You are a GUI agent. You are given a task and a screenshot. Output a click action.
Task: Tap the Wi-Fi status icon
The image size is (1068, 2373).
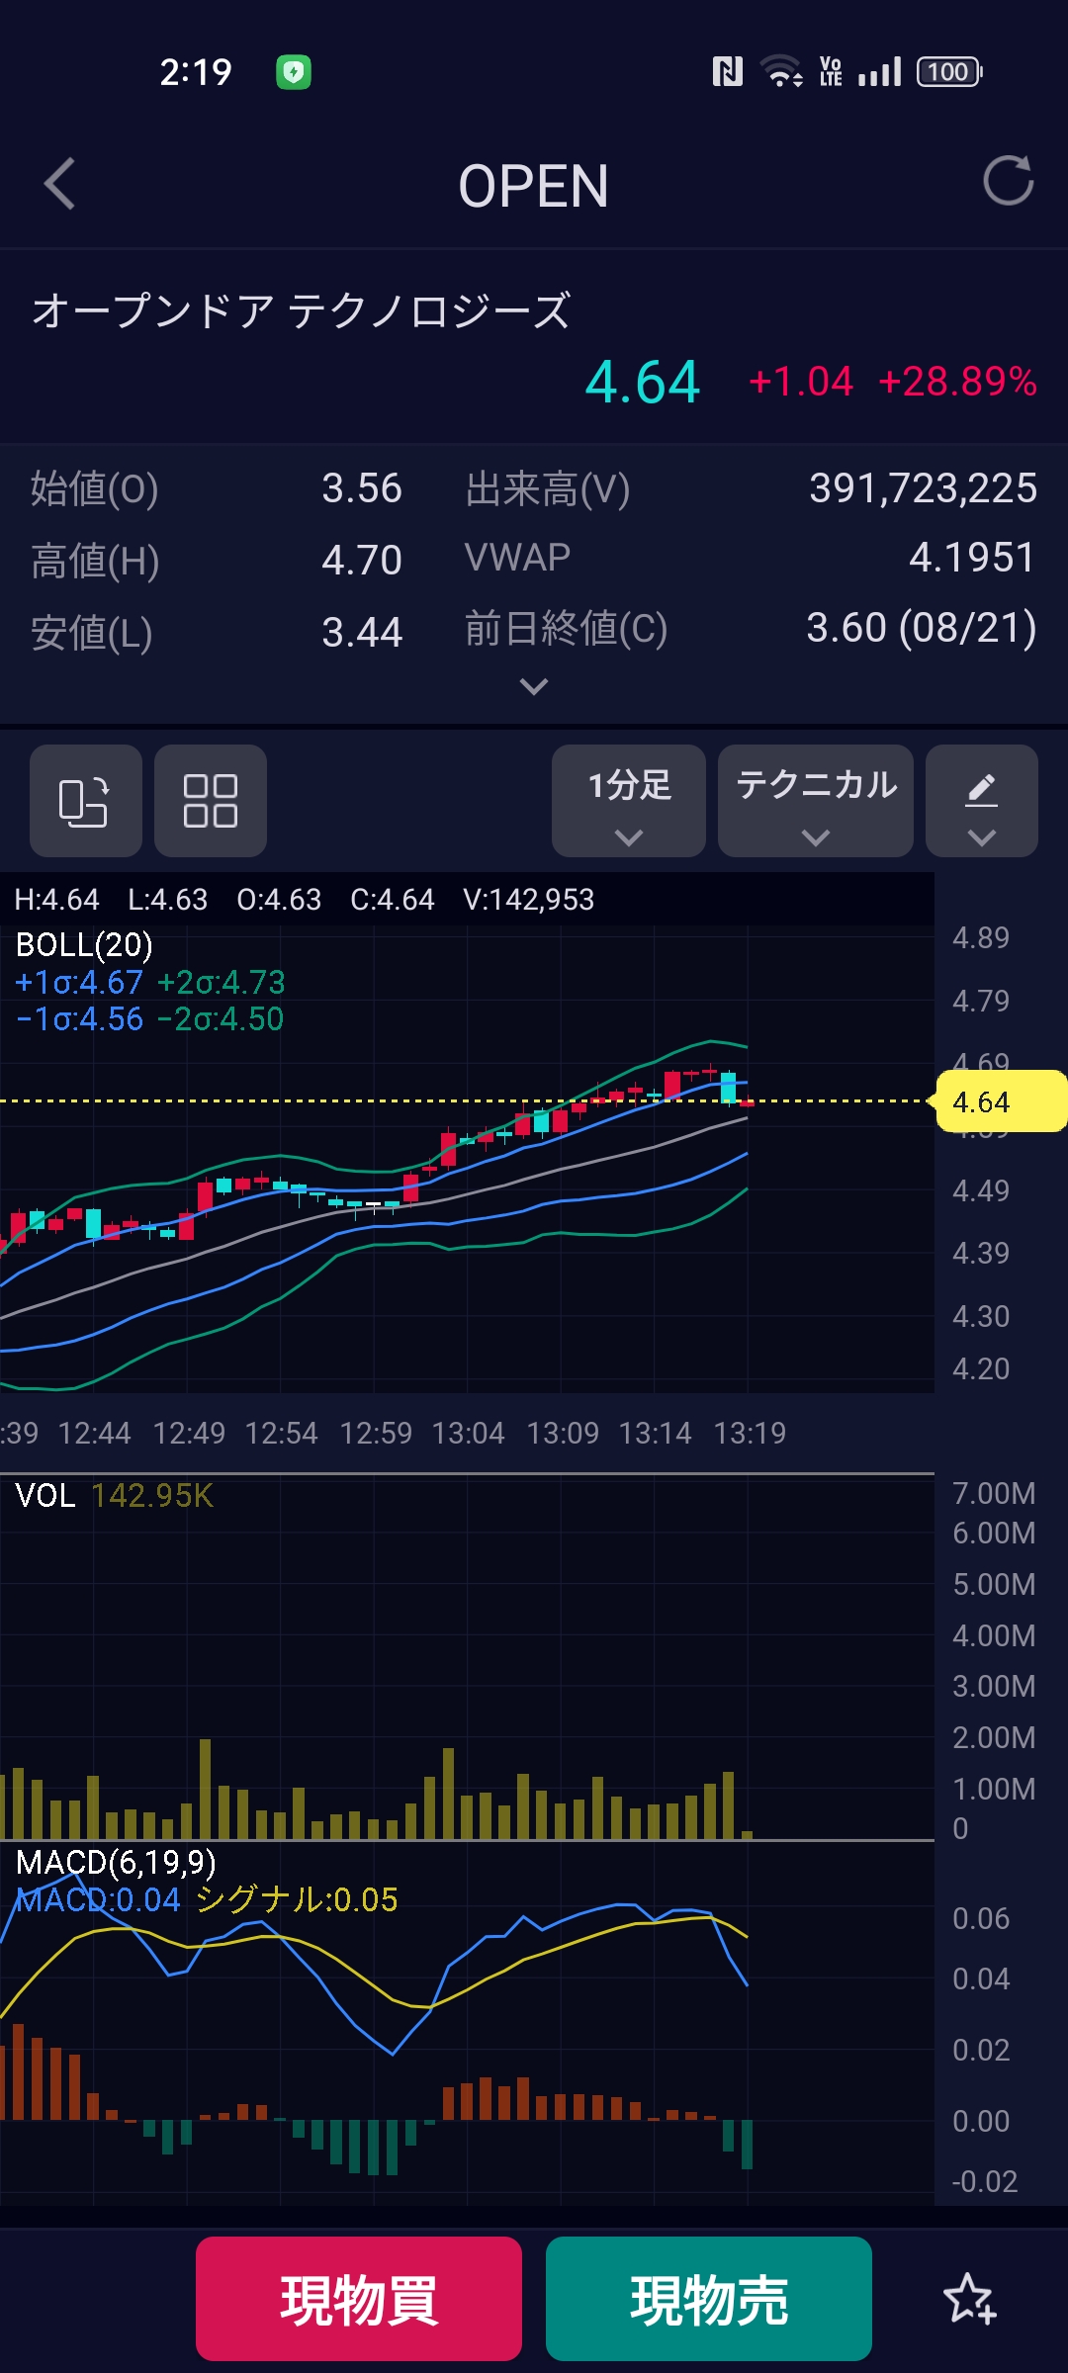point(781,72)
